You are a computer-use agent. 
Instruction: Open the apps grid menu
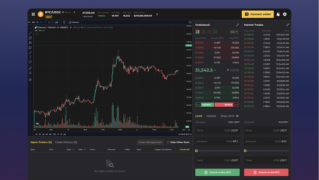pyautogui.click(x=33, y=14)
